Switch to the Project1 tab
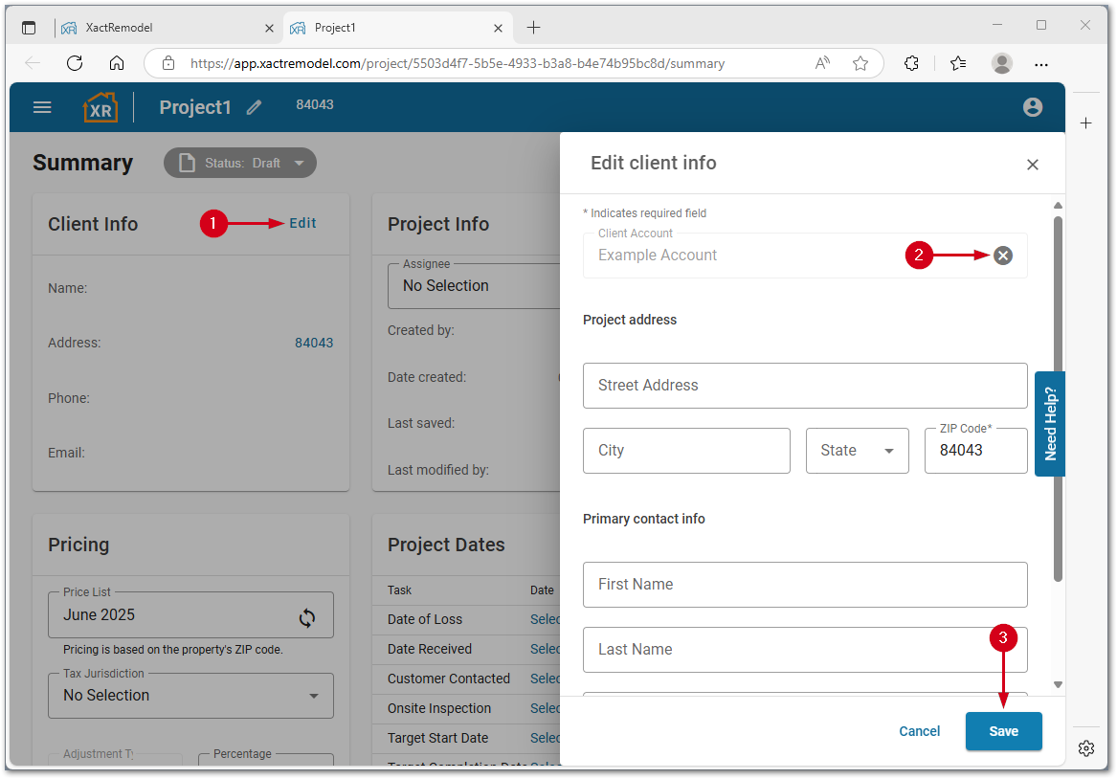This screenshot has width=1117, height=779. coord(397,28)
